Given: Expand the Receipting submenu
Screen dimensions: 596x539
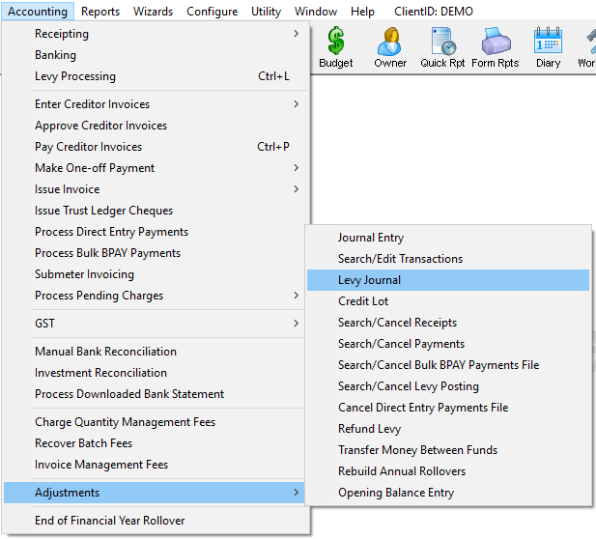Looking at the screenshot, I should click(156, 34).
